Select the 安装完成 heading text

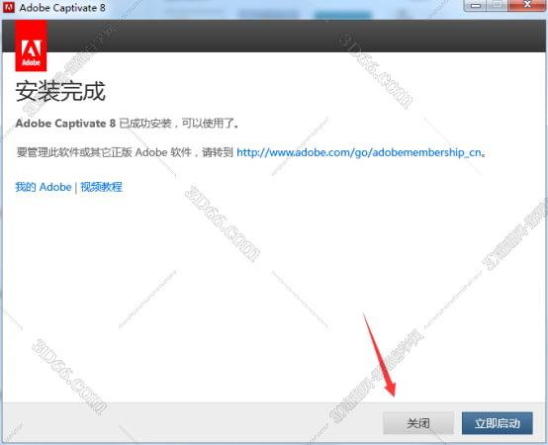(60, 92)
